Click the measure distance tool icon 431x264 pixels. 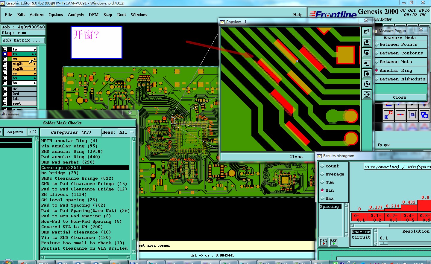pos(412,115)
